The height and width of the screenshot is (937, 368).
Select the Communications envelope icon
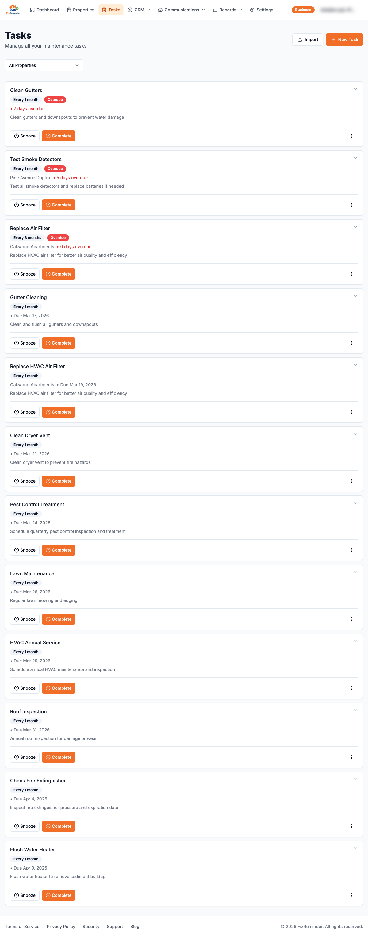[x=160, y=10]
